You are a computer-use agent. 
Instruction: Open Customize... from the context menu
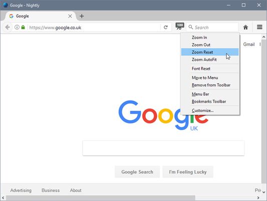pyautogui.click(x=210, y=111)
